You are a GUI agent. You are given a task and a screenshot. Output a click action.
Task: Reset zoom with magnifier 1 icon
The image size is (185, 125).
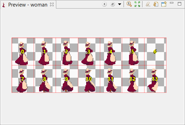click(129, 4)
